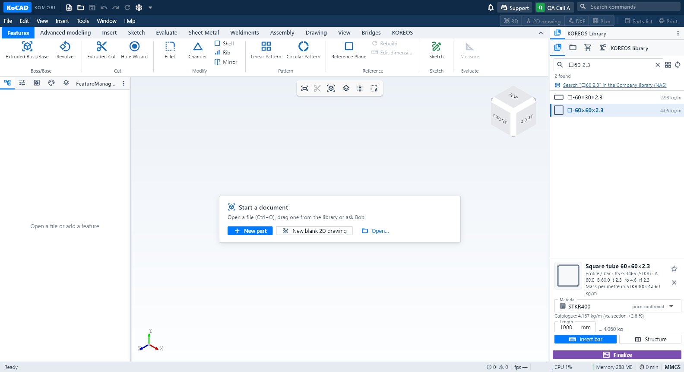Launch the Sketch tool in the ribbon
The image size is (684, 372).
437,50
